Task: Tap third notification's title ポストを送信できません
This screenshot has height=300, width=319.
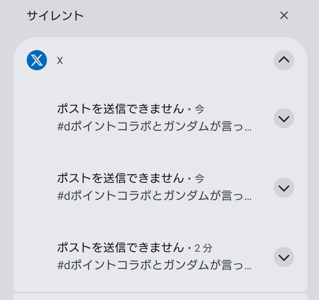Action: coord(121,248)
